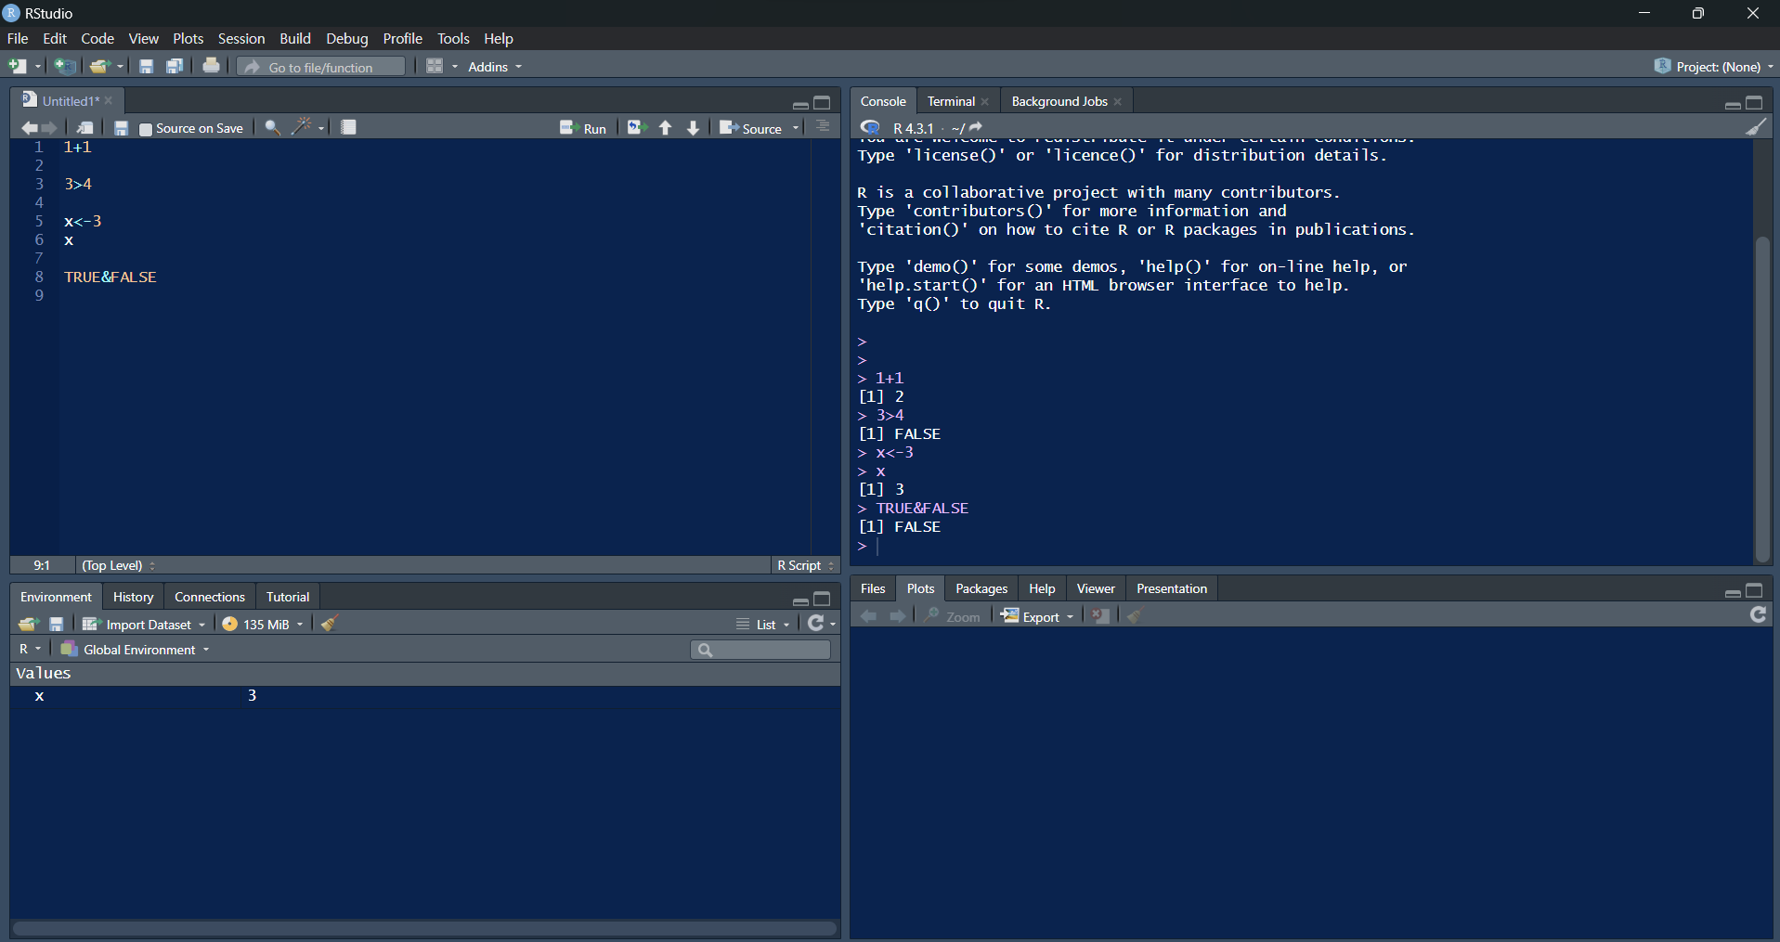Re-run previous code region icon
The width and height of the screenshot is (1780, 942).
point(635,127)
